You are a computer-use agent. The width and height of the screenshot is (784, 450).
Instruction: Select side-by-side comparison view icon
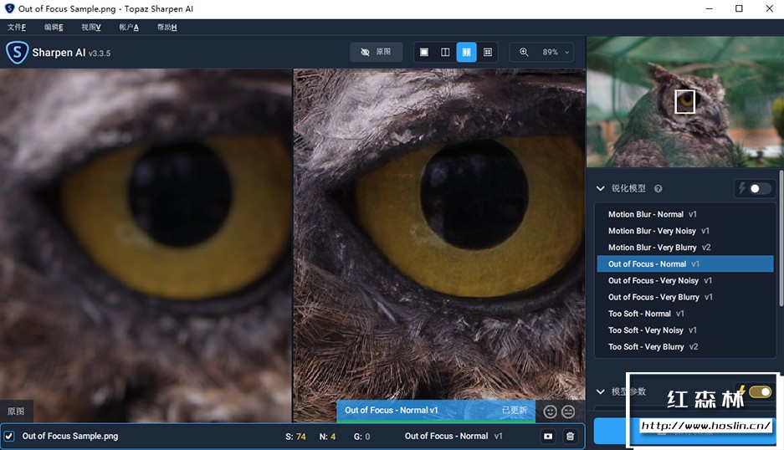click(466, 52)
